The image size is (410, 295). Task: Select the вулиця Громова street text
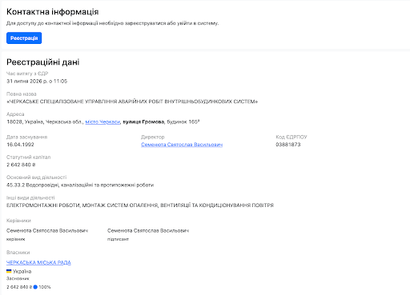(x=143, y=122)
